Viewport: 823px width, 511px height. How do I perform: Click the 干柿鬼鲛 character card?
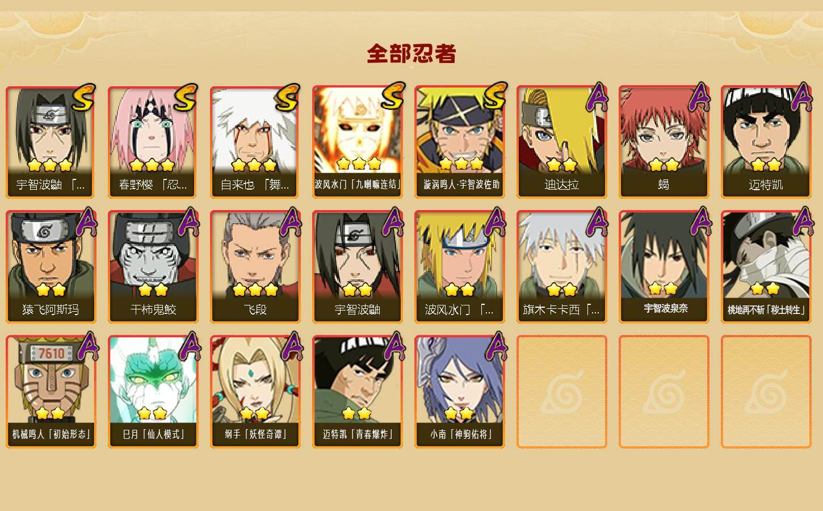(153, 267)
